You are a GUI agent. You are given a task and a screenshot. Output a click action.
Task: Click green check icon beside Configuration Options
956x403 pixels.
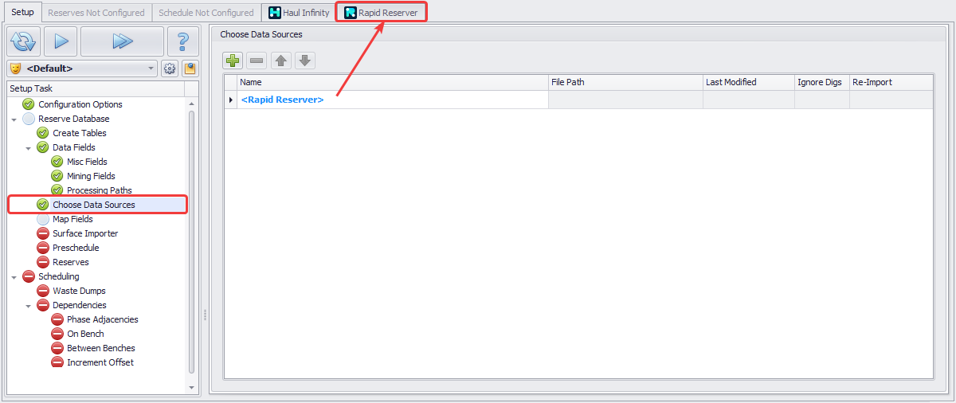click(29, 104)
